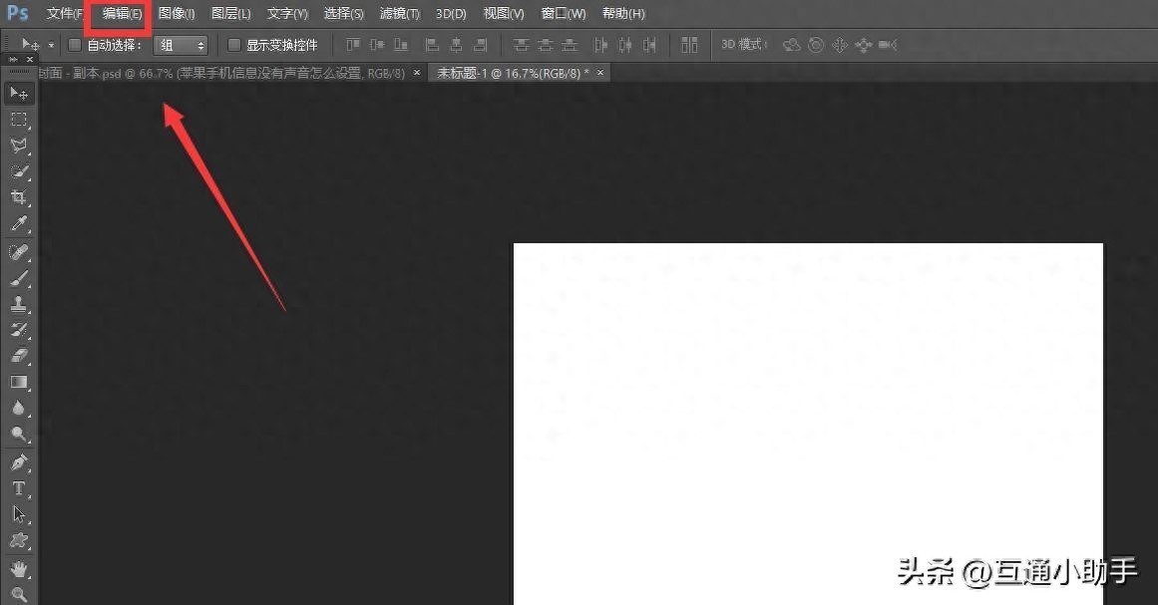
Task: Select the Gradient tool
Action: (x=19, y=382)
